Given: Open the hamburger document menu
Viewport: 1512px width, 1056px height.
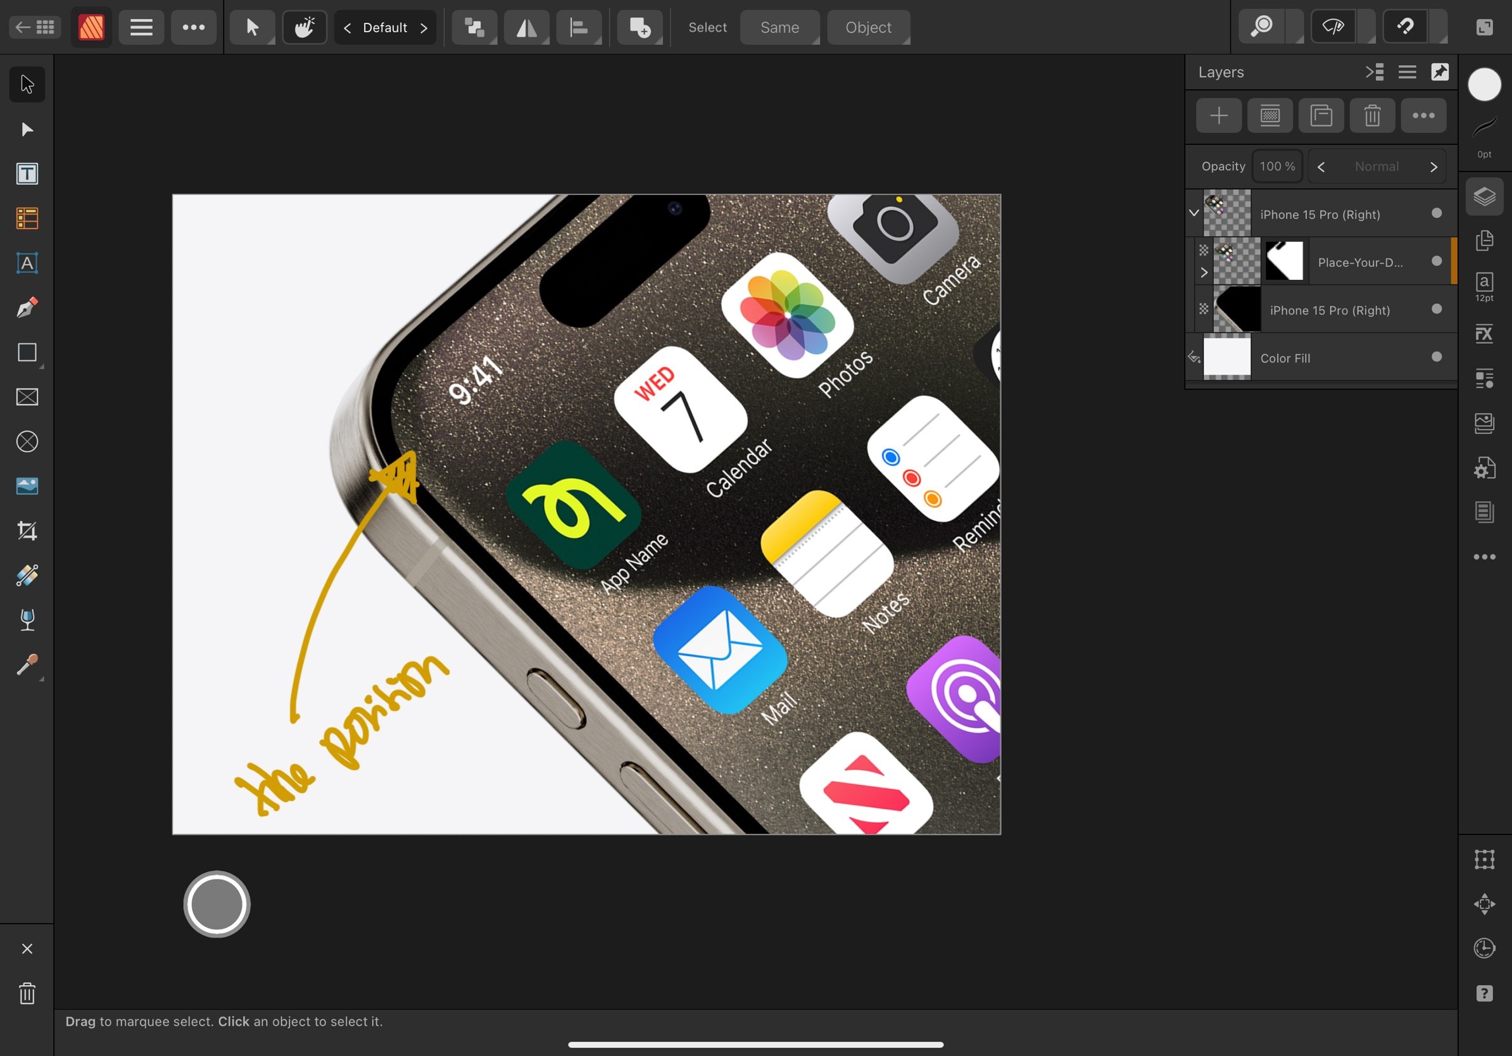Looking at the screenshot, I should coord(142,27).
